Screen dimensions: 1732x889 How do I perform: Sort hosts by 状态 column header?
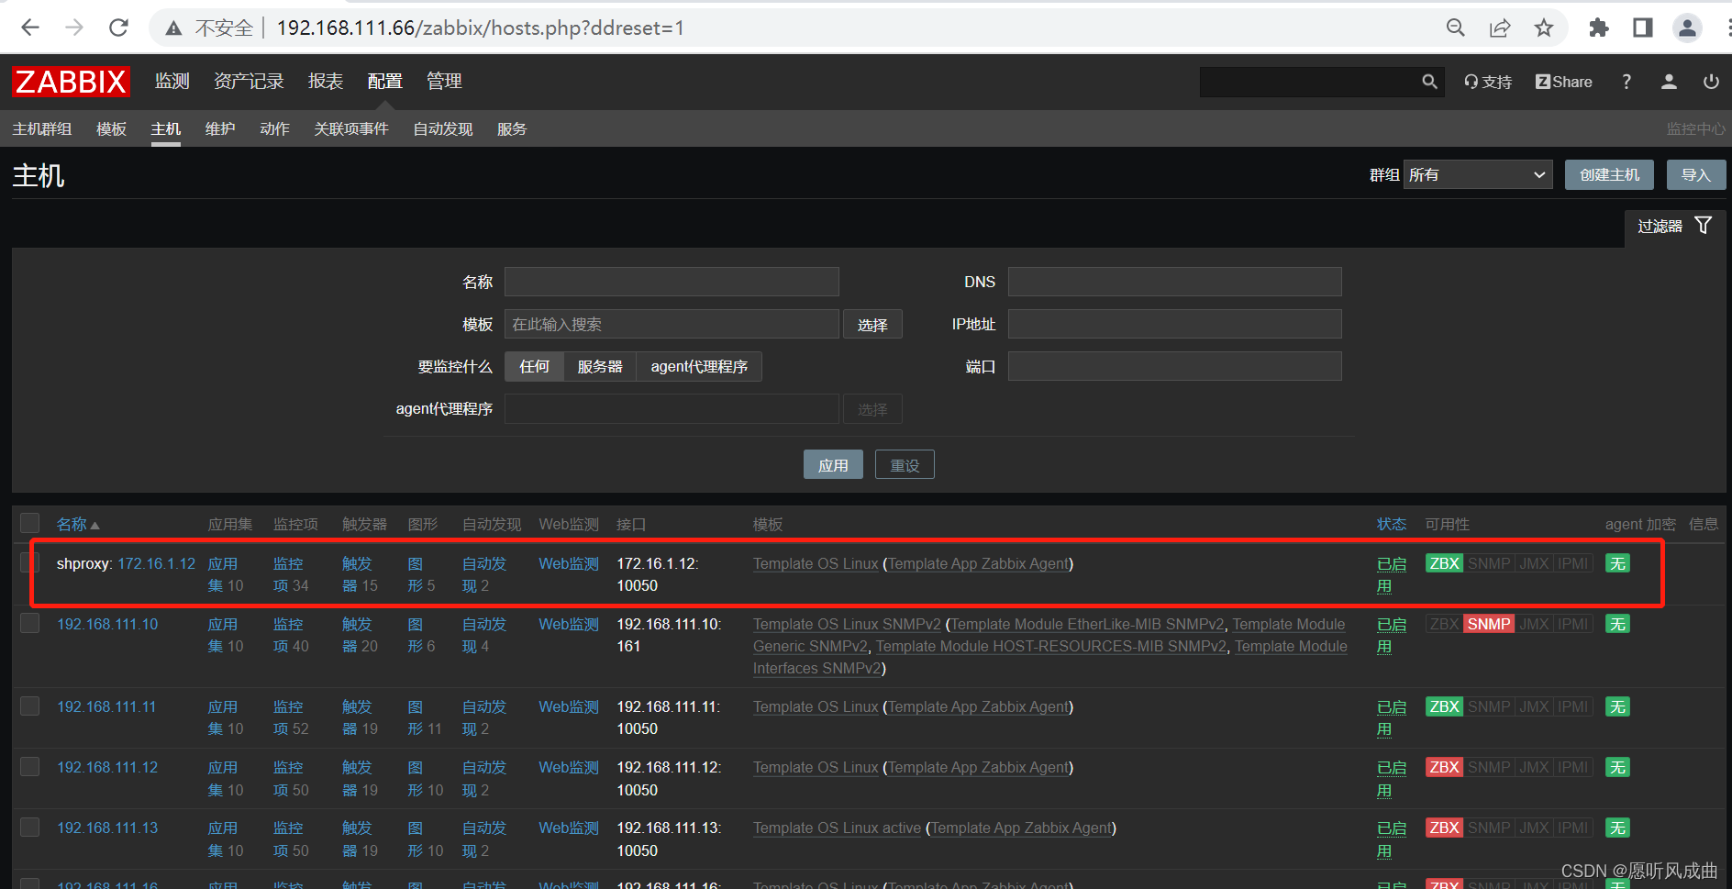(x=1392, y=524)
